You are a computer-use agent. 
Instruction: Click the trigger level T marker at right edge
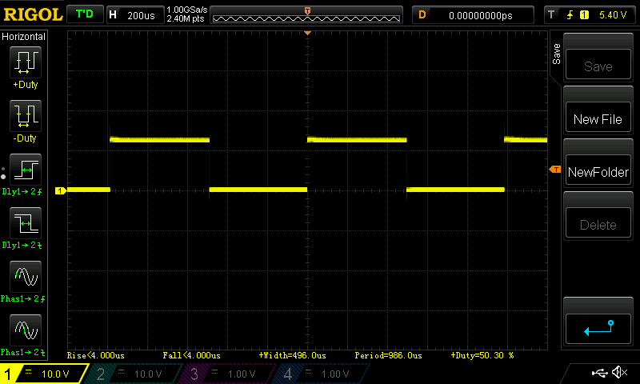(x=555, y=169)
